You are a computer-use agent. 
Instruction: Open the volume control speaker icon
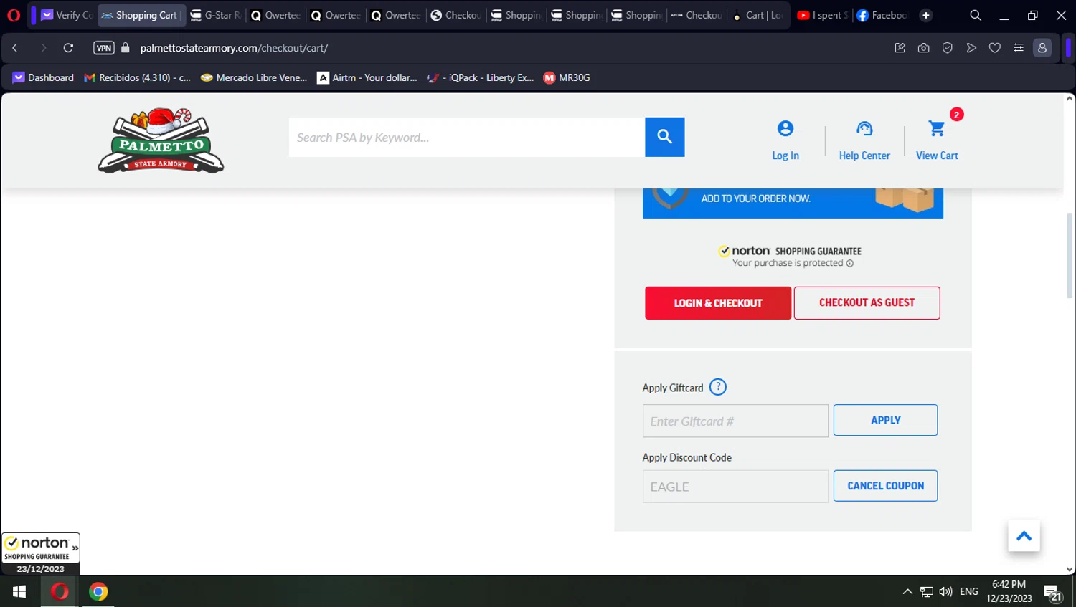pyautogui.click(x=945, y=591)
